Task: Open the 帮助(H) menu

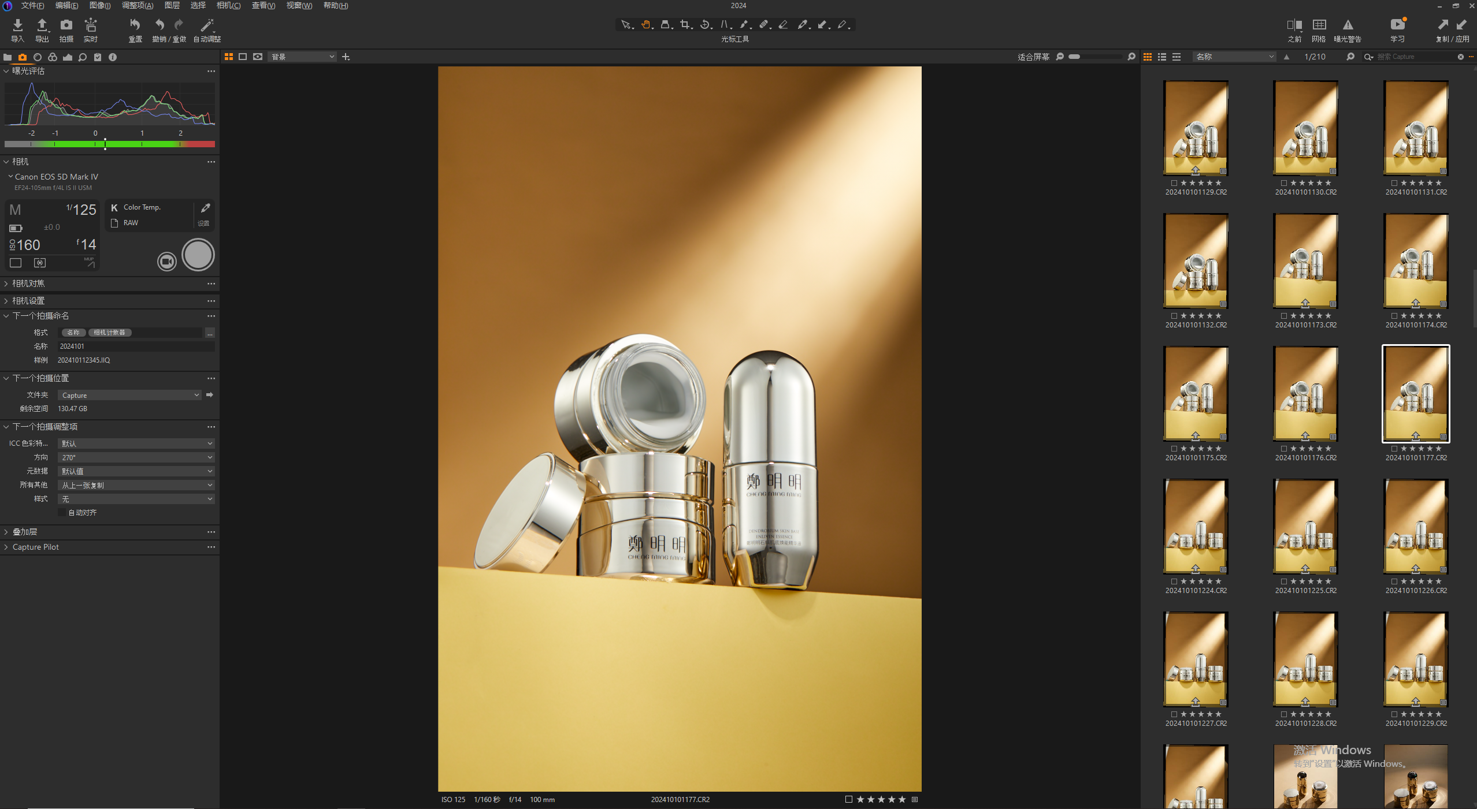Action: click(336, 5)
